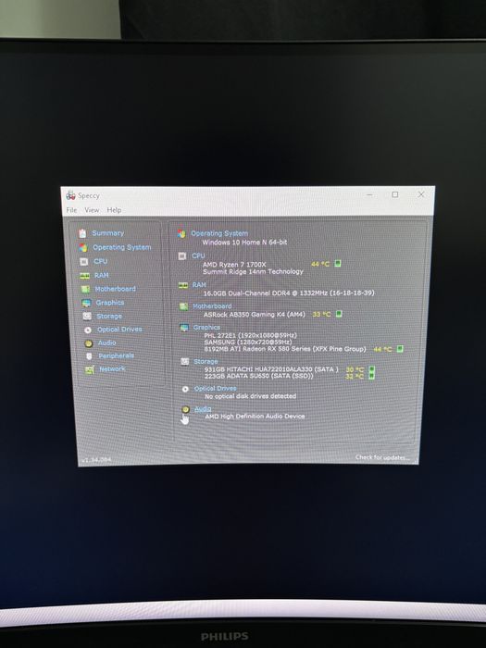486x648 pixels.
Task: Click the Storage drive icon in sidebar
Action: click(x=87, y=317)
